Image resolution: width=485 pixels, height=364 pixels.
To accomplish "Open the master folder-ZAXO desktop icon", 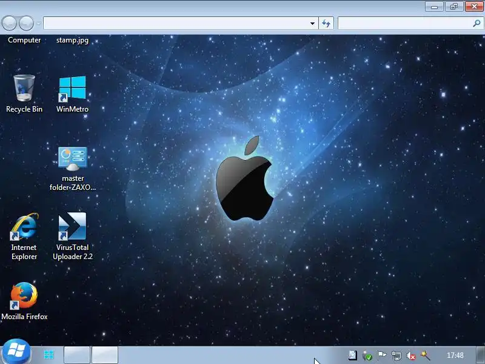I will tap(73, 169).
